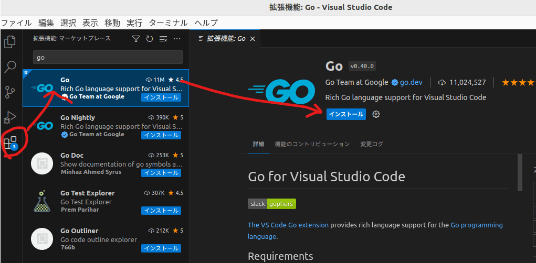The width and height of the screenshot is (536, 263).
Task: Open the ヘルプ menu
Action: pyautogui.click(x=206, y=23)
